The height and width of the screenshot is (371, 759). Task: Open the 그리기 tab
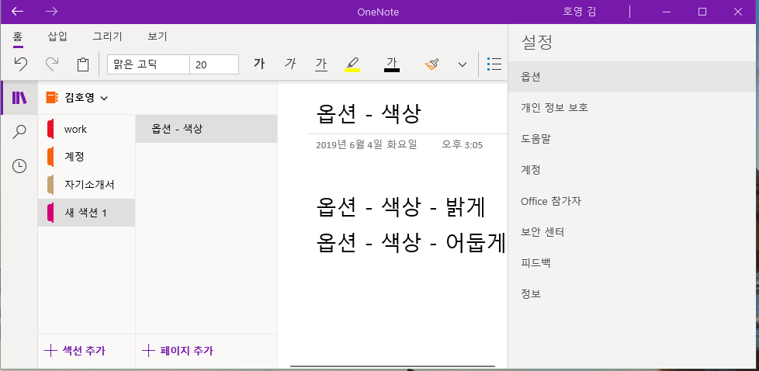(107, 36)
